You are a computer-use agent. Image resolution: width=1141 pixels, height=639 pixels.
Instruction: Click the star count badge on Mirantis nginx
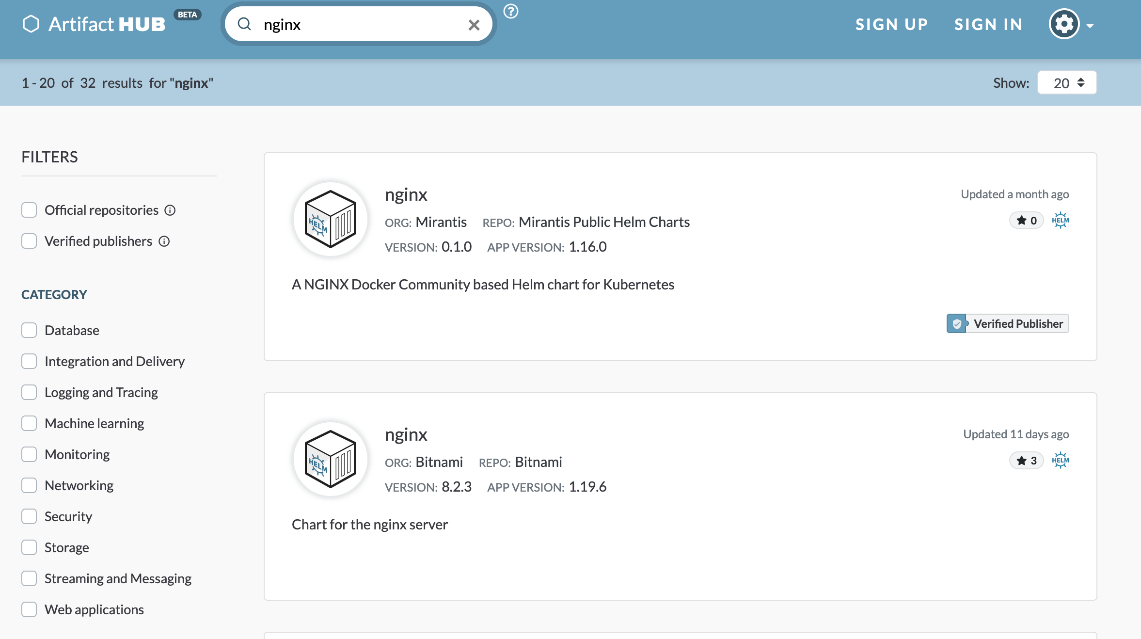[1027, 221]
